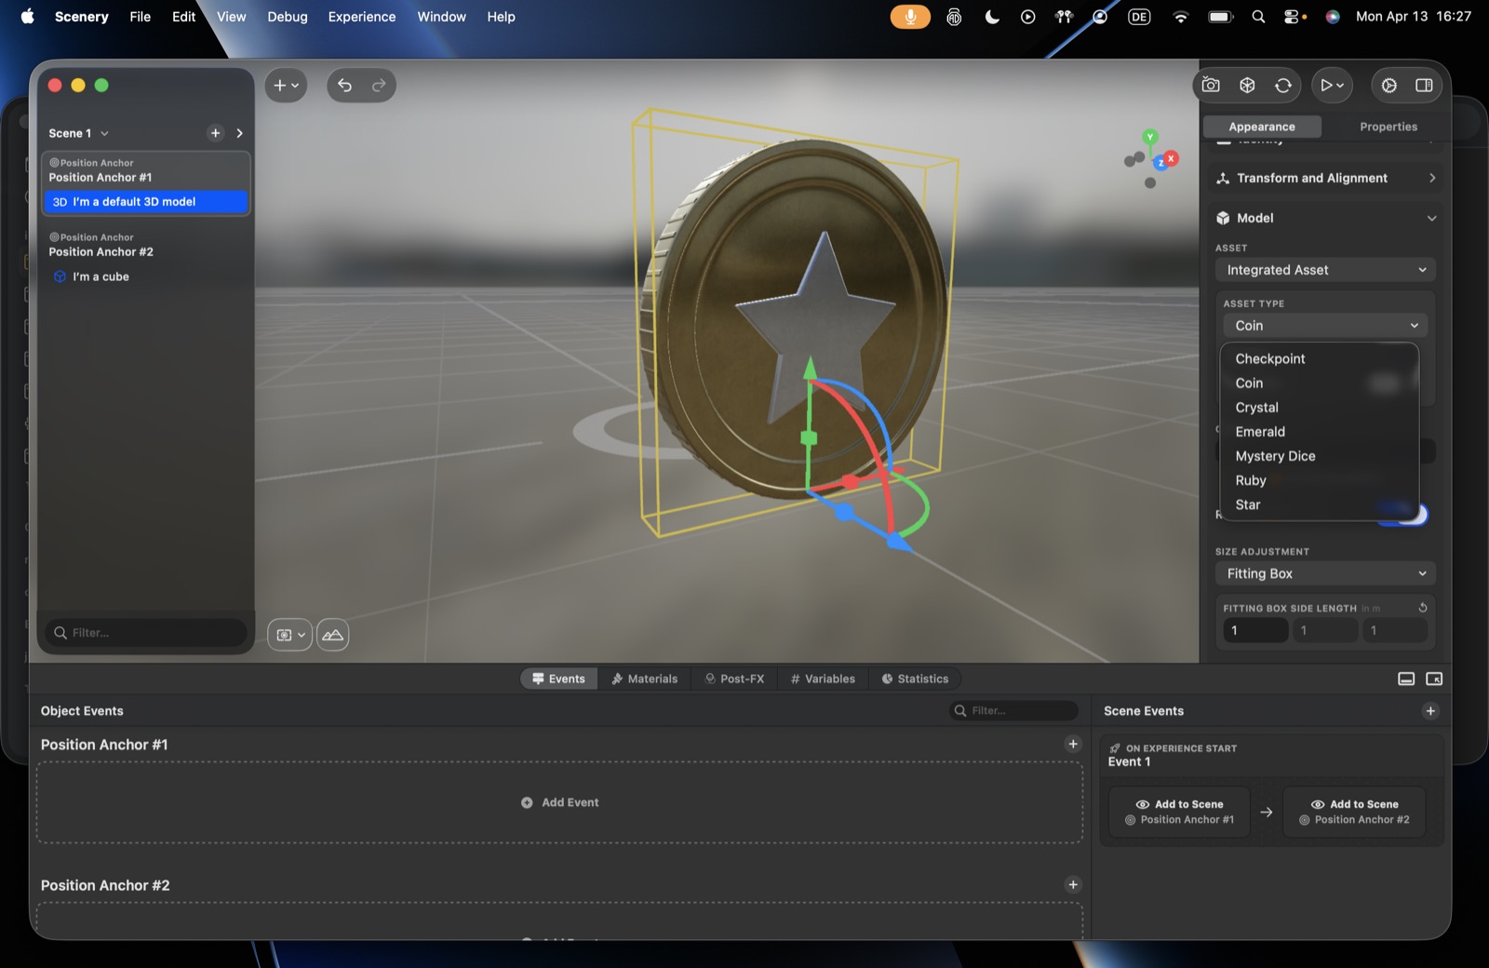
Task: Open the add object plus menu in toolbar
Action: click(286, 86)
